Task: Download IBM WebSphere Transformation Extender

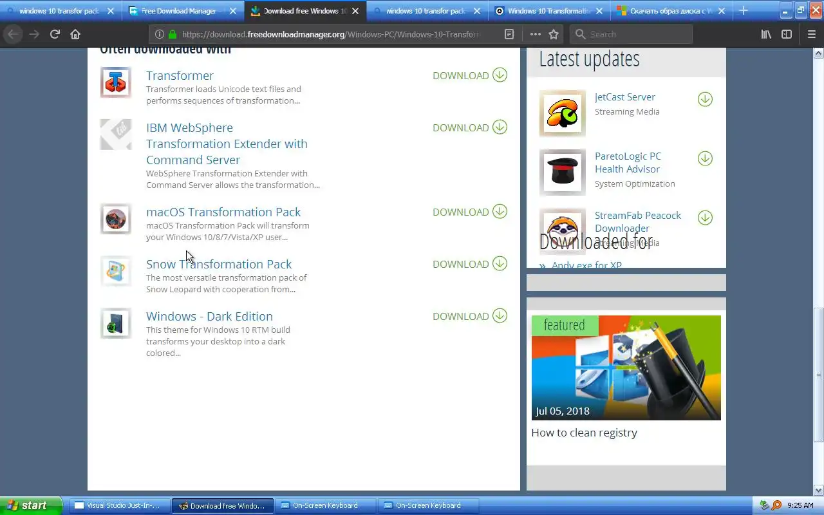Action: click(470, 127)
